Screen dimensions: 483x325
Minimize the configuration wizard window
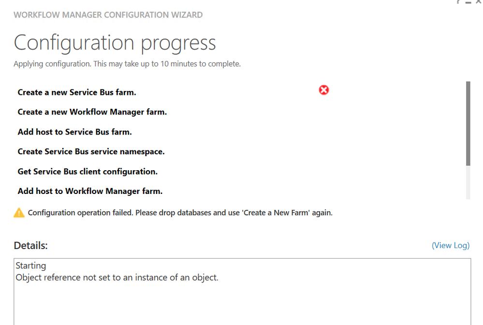pyautogui.click(x=468, y=2)
